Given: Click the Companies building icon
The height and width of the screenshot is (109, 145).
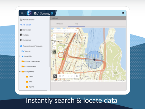Looking at the screenshot, I should [x=21, y=40].
